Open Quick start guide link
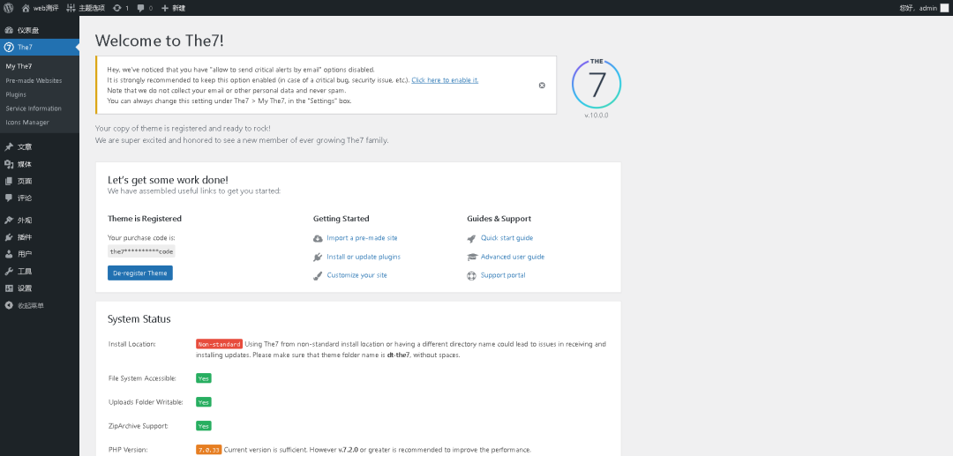 pyautogui.click(x=507, y=238)
